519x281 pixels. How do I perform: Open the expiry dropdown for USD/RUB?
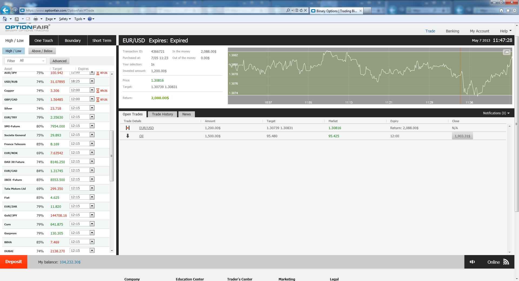point(91,81)
